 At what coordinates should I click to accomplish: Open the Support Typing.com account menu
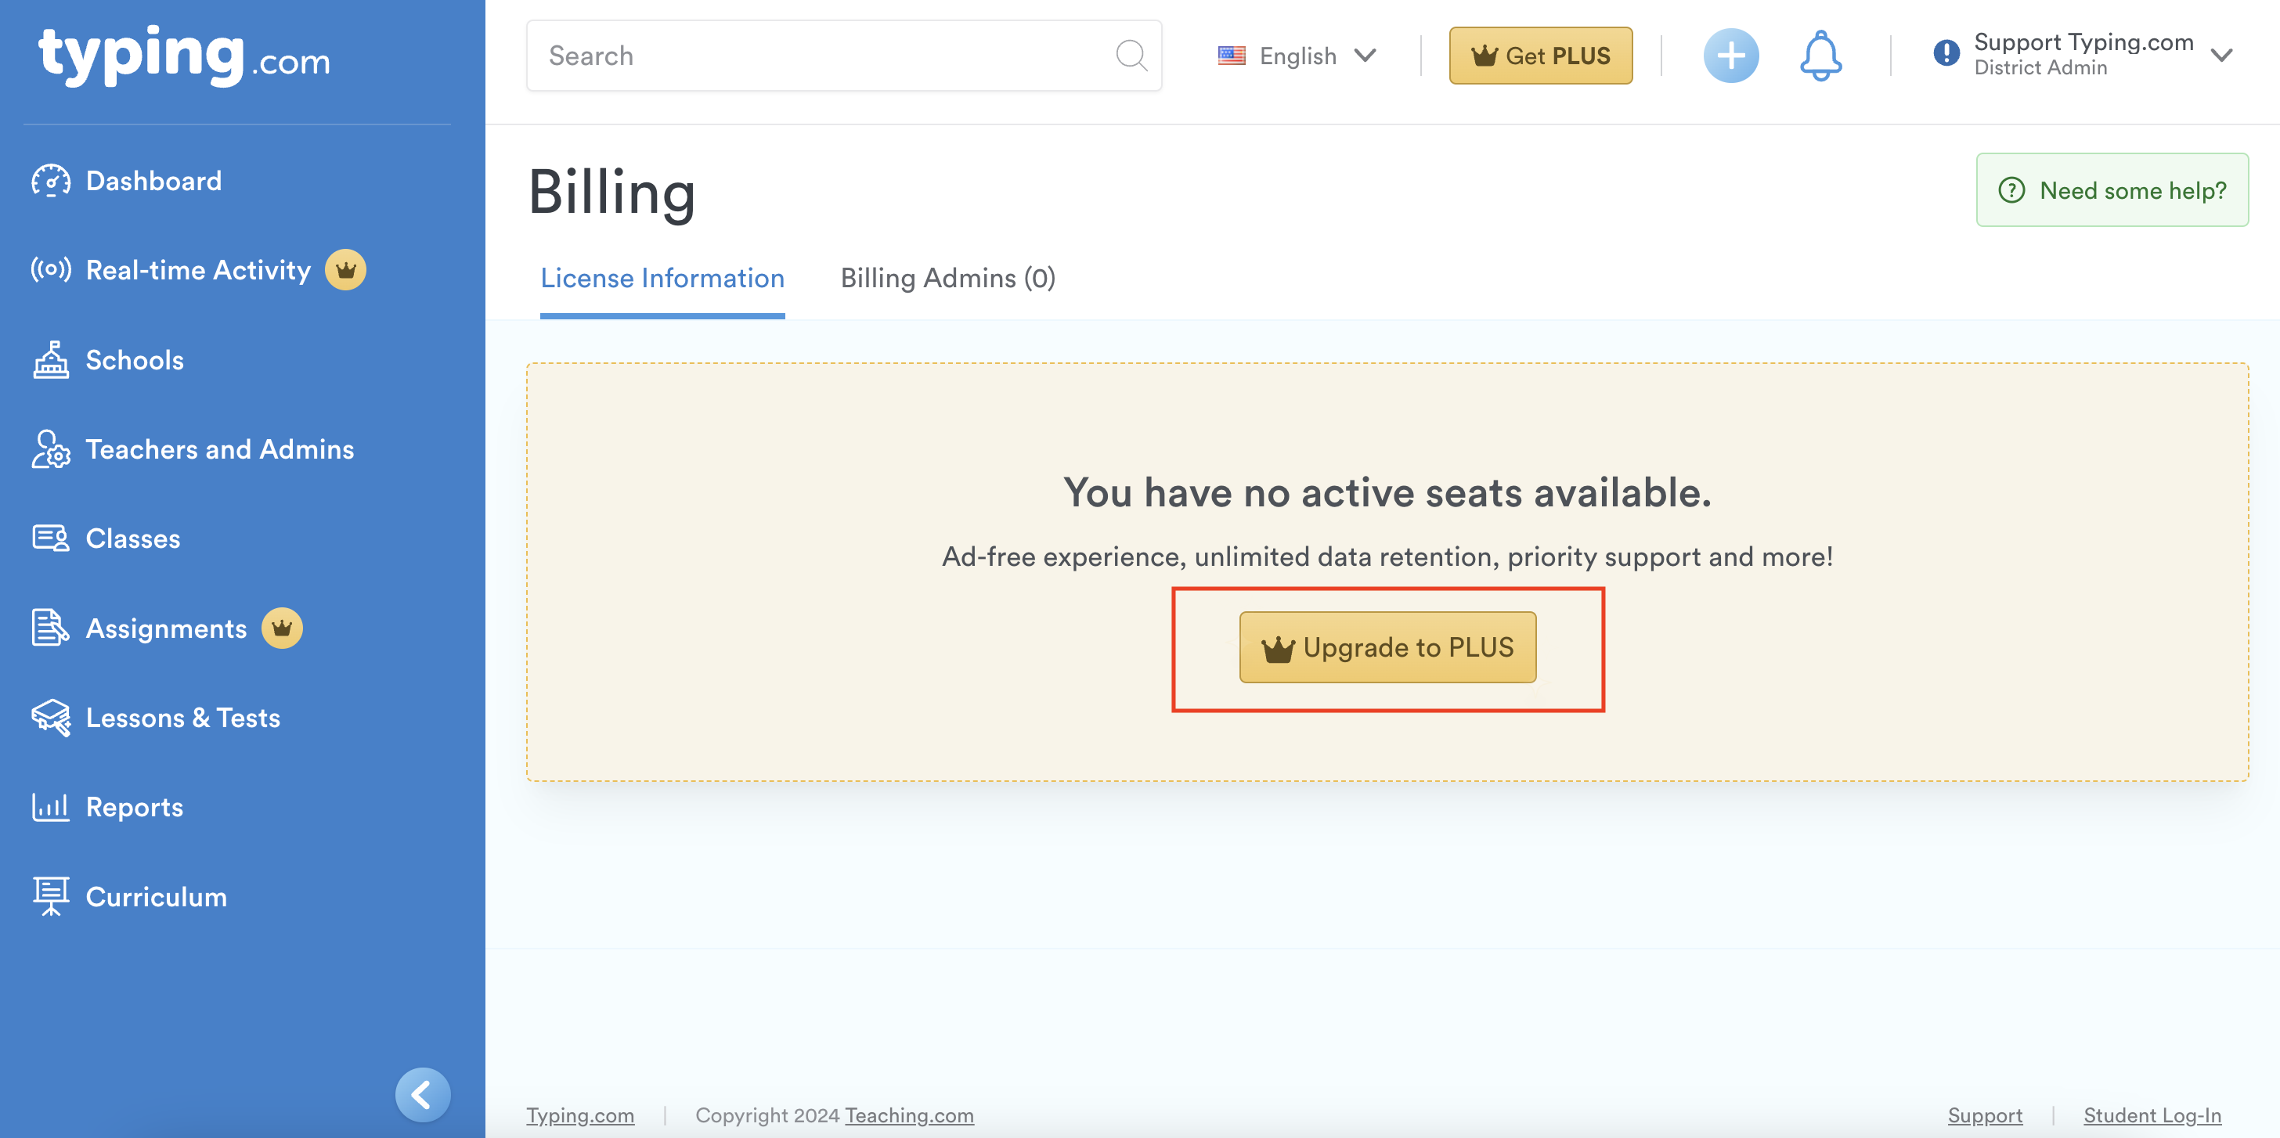tap(2083, 55)
